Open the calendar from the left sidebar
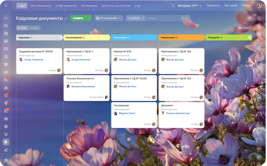This screenshot has height=166, width=267. 6,49
